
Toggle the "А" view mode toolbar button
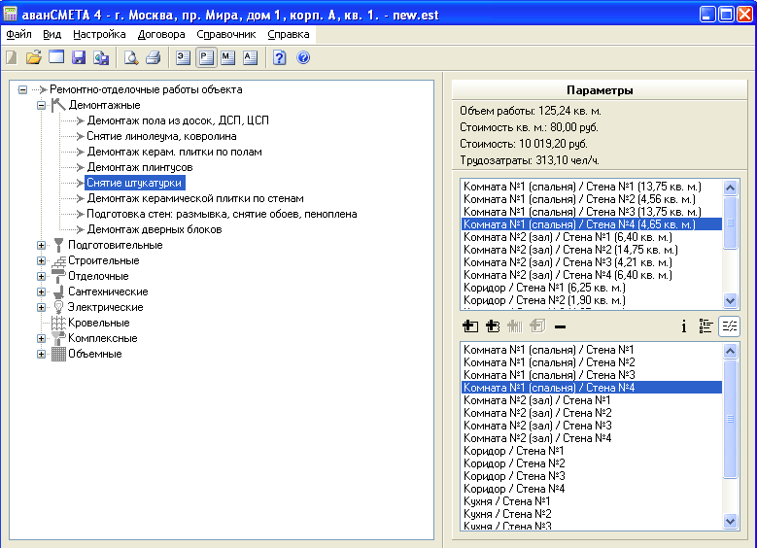(x=250, y=57)
